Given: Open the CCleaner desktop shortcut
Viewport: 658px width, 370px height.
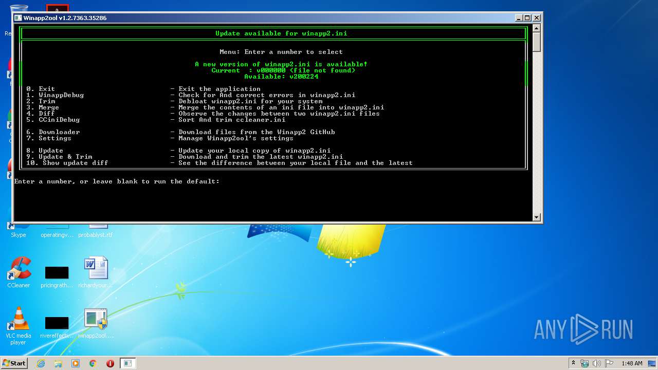Looking at the screenshot, I should (x=19, y=272).
